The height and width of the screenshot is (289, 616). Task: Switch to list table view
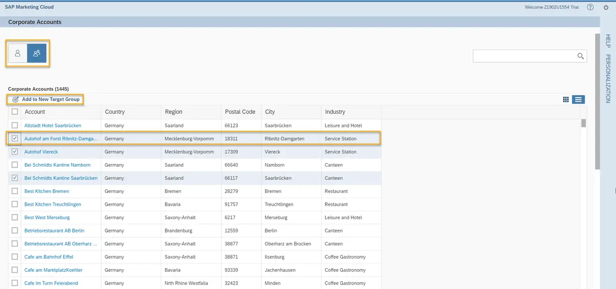[x=578, y=100]
